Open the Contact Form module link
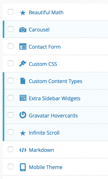The width and height of the screenshot is (108, 179). pyautogui.click(x=45, y=47)
